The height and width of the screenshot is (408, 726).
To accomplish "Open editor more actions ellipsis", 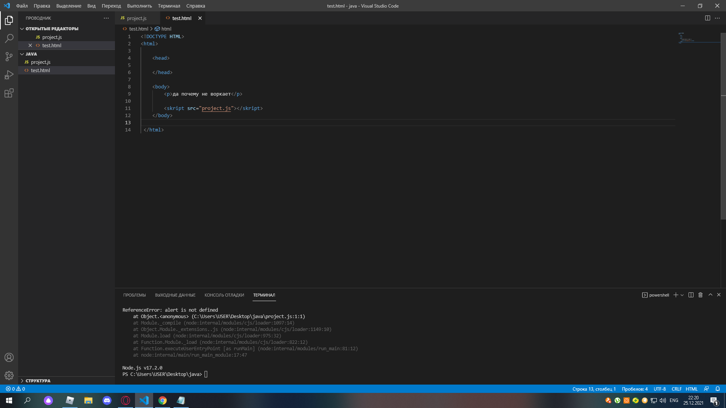I will point(717,18).
